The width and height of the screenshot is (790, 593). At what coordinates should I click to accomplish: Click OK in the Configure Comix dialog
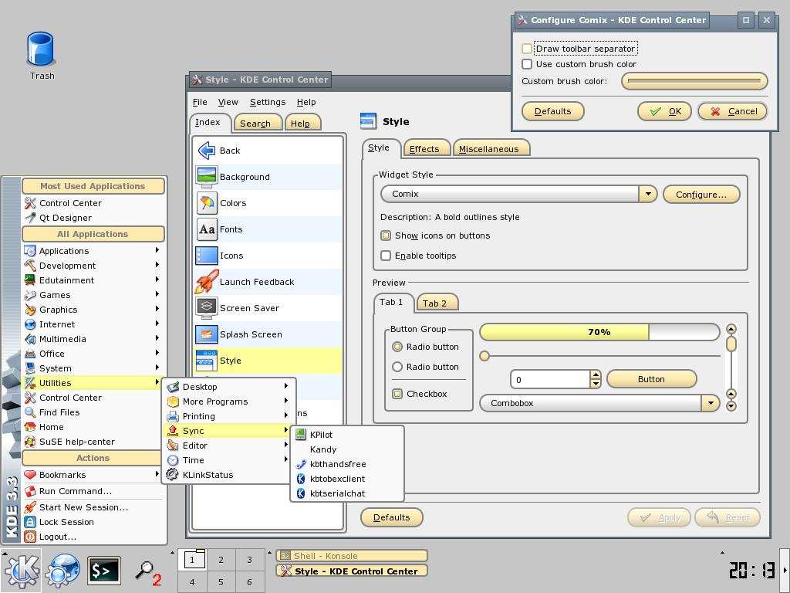(x=665, y=111)
